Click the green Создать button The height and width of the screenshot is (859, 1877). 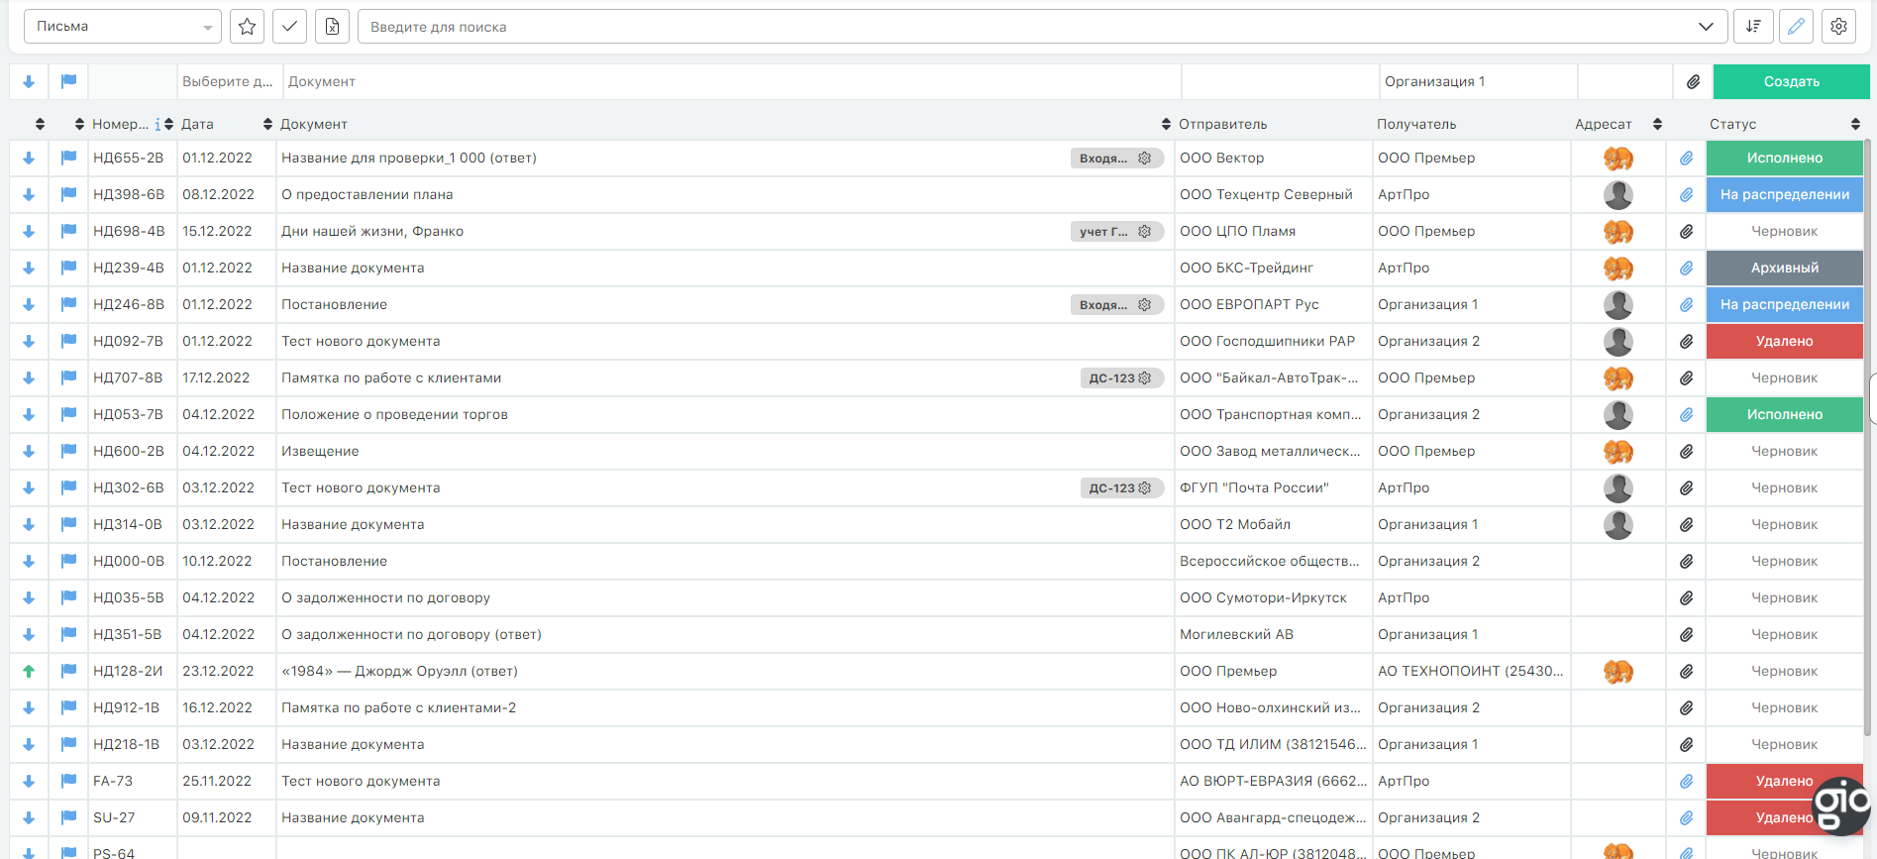pyautogui.click(x=1791, y=82)
